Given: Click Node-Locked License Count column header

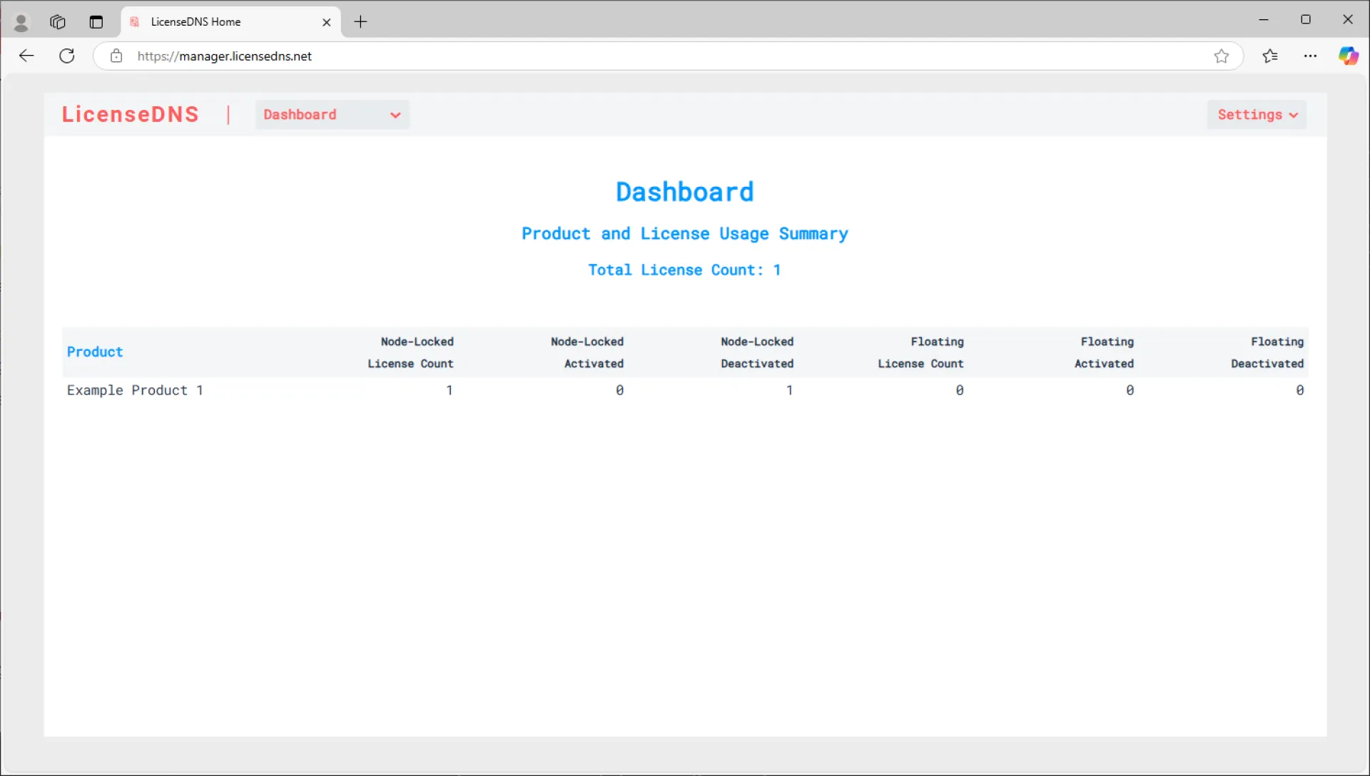Looking at the screenshot, I should click(x=410, y=352).
